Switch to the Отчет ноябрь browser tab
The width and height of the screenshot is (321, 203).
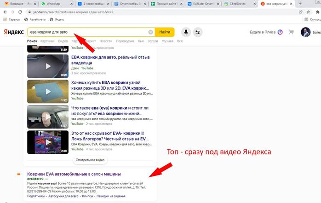(x=130, y=4)
